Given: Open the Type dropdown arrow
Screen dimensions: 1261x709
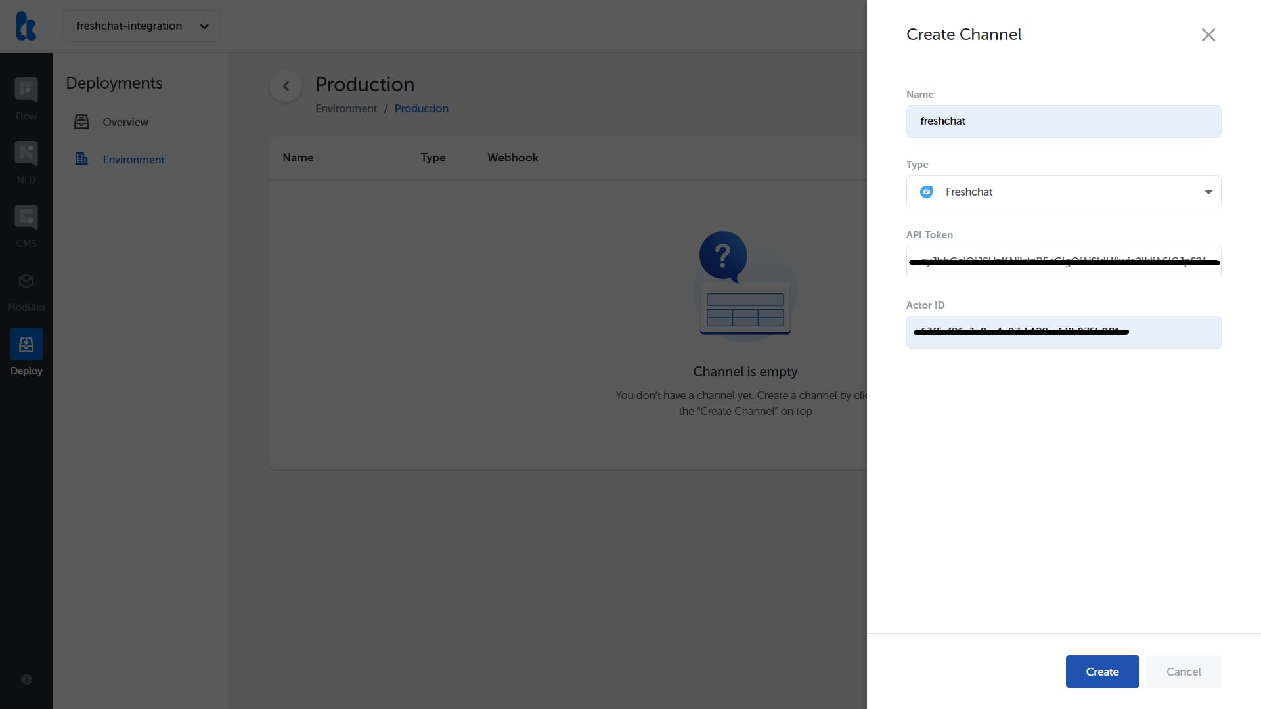Looking at the screenshot, I should 1208,192.
